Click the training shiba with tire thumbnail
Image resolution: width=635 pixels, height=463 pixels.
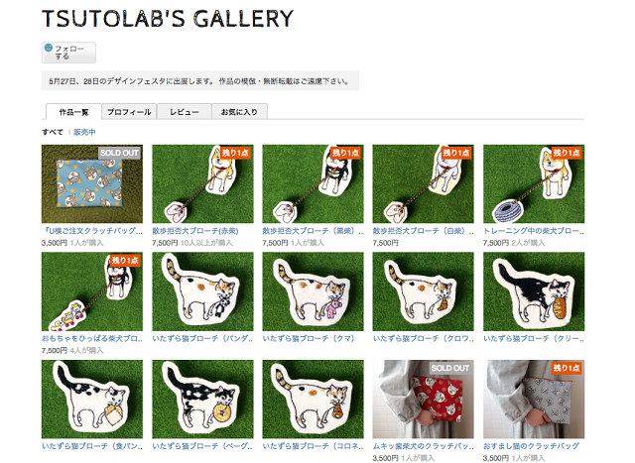[x=534, y=183]
